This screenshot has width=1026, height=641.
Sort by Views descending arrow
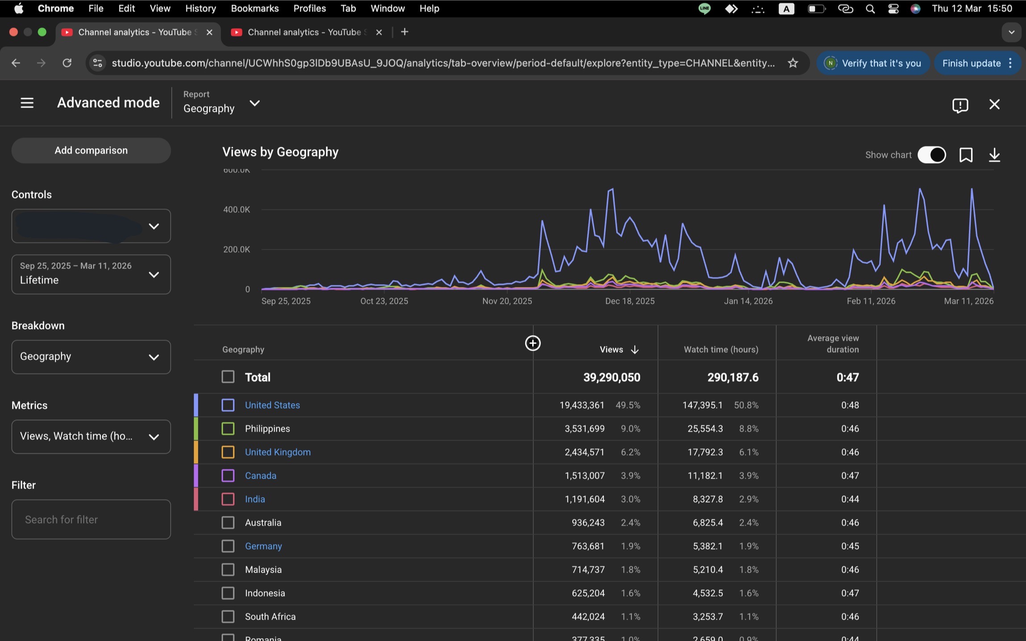click(x=634, y=350)
